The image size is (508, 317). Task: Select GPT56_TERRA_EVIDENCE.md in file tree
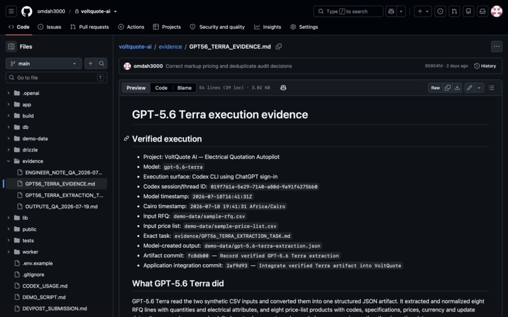click(60, 184)
